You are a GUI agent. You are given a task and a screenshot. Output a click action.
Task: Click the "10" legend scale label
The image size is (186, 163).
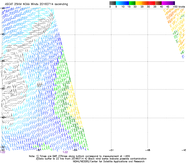pyautogui.click(x=123, y=7)
